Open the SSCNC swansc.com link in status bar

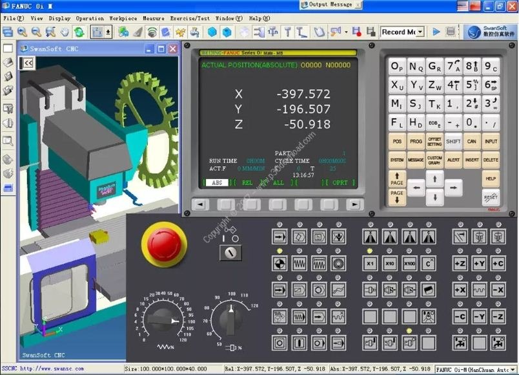43,369
